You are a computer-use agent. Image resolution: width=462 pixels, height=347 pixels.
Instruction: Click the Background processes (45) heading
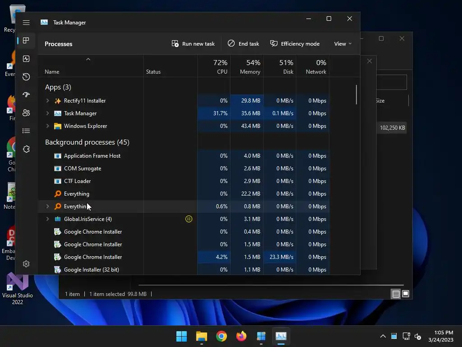[x=87, y=142]
